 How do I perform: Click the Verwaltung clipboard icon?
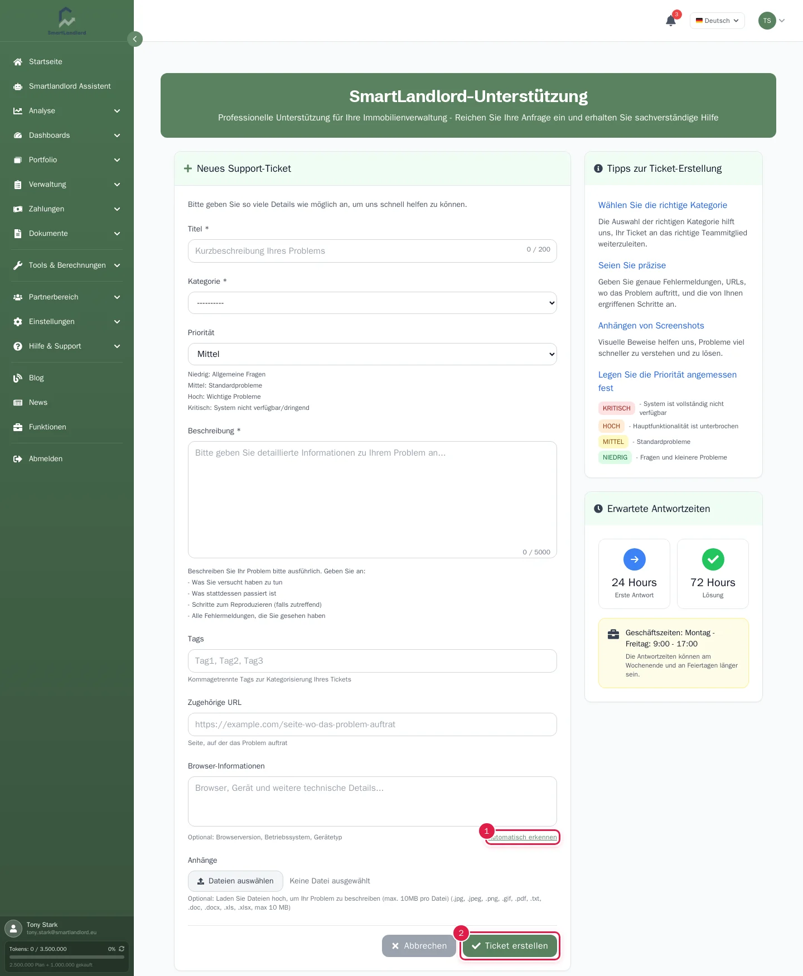[18, 185]
